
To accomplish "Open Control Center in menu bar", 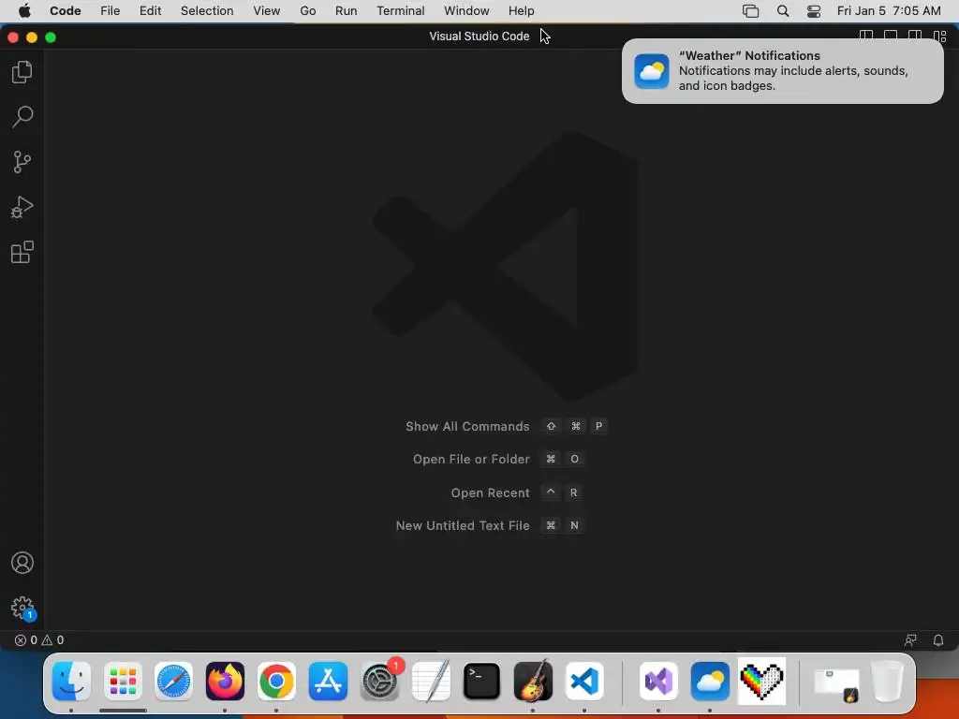I will coord(814,11).
